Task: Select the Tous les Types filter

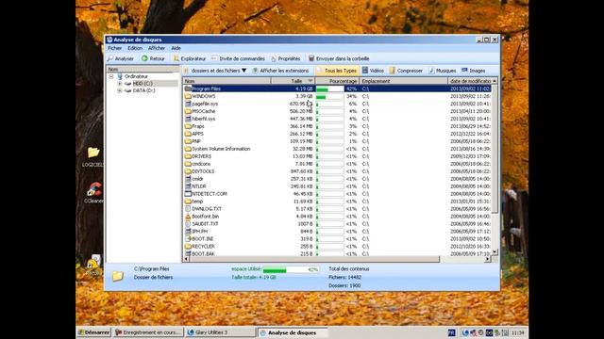Action: 337,71
